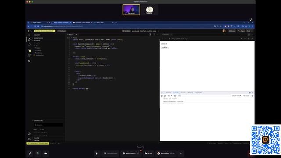Click the Share button in CodeSandbox header
This screenshot has width=281, height=158.
pos(241,31)
